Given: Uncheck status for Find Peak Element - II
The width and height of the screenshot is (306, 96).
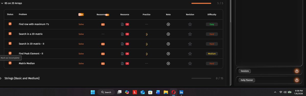Looking at the screenshot, I should tap(10, 53).
